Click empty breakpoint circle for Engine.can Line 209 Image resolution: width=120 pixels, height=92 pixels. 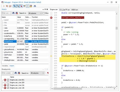click(5, 83)
